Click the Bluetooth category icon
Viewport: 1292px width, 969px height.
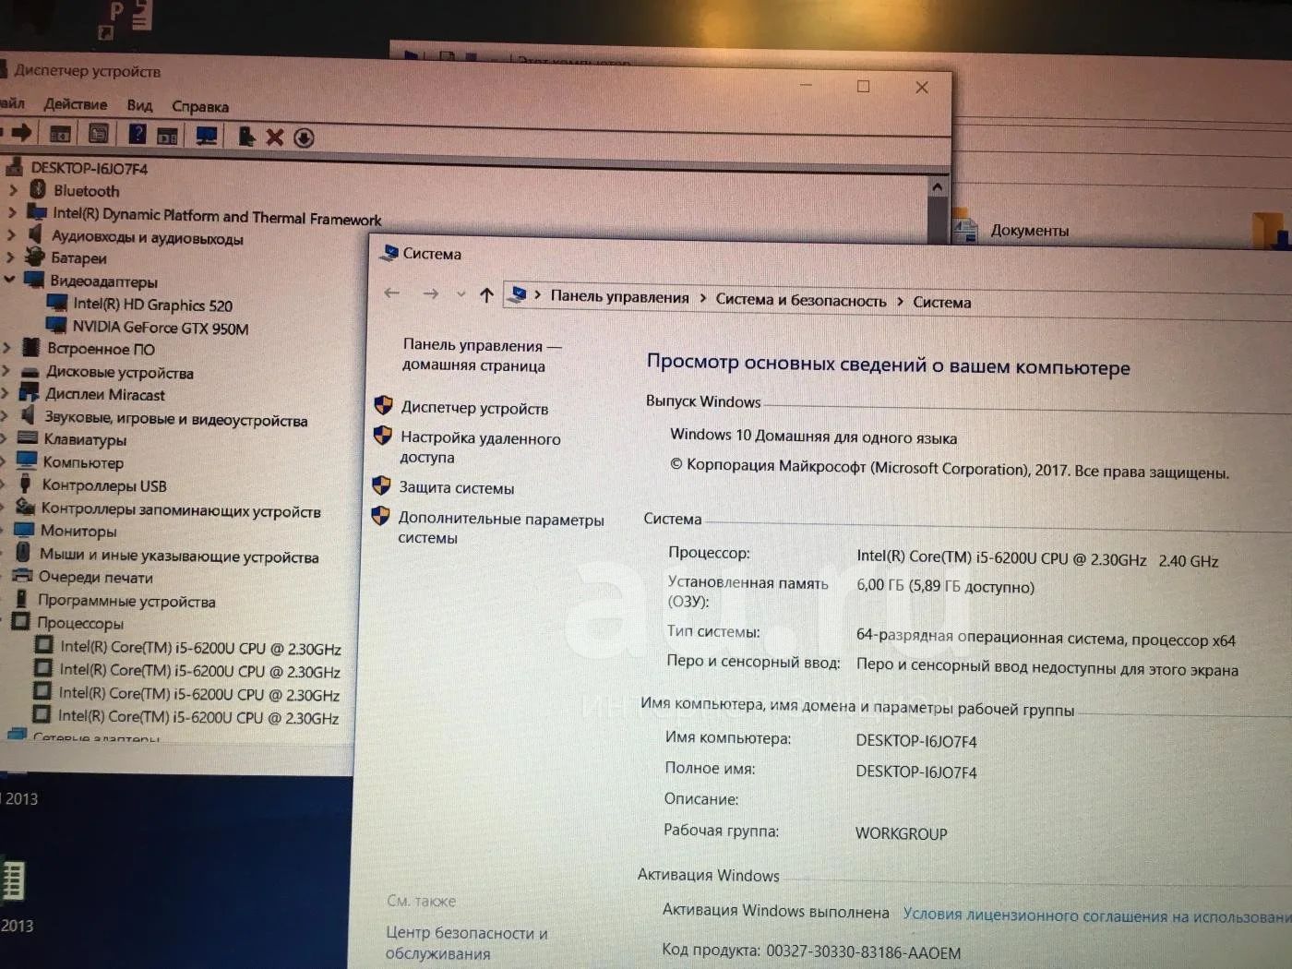(38, 189)
